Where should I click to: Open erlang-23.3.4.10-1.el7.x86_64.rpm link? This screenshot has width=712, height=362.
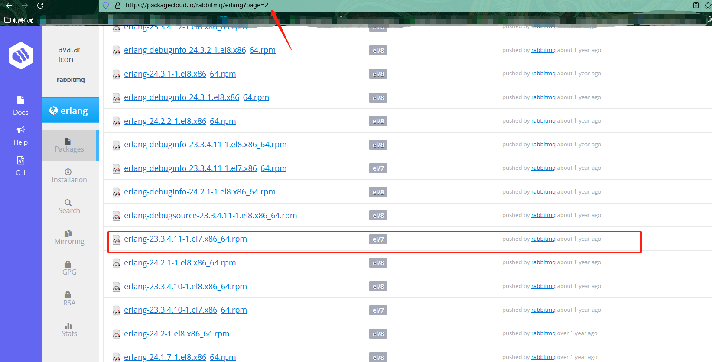point(185,310)
